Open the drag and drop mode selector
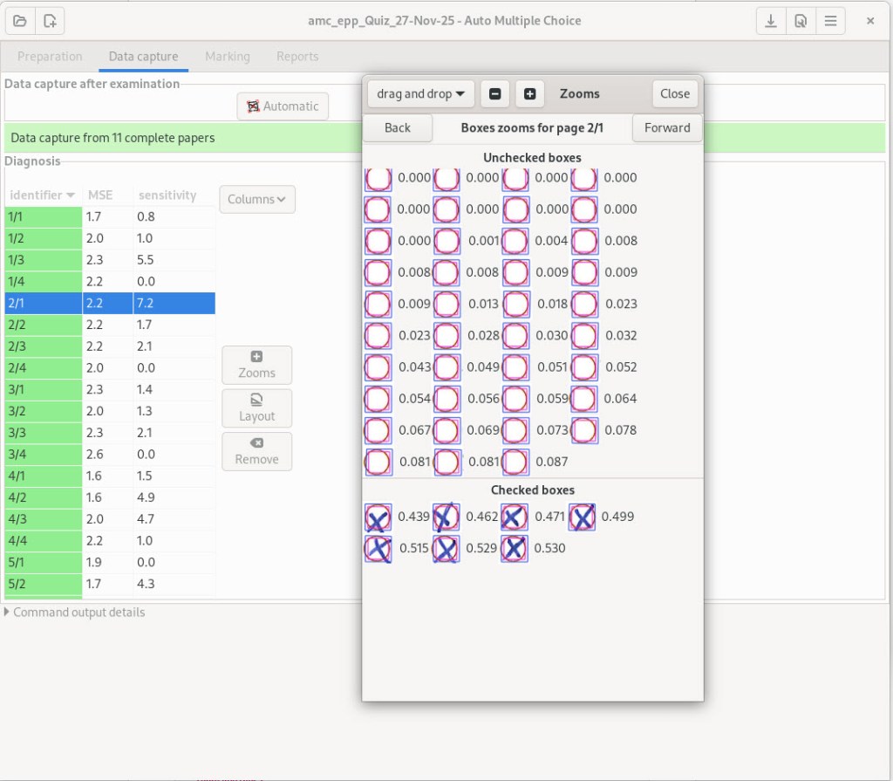This screenshot has height=781, width=893. (x=419, y=93)
